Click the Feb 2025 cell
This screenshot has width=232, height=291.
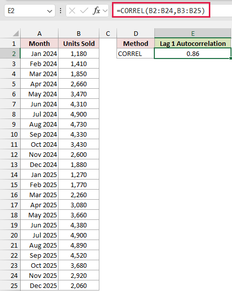coord(39,185)
